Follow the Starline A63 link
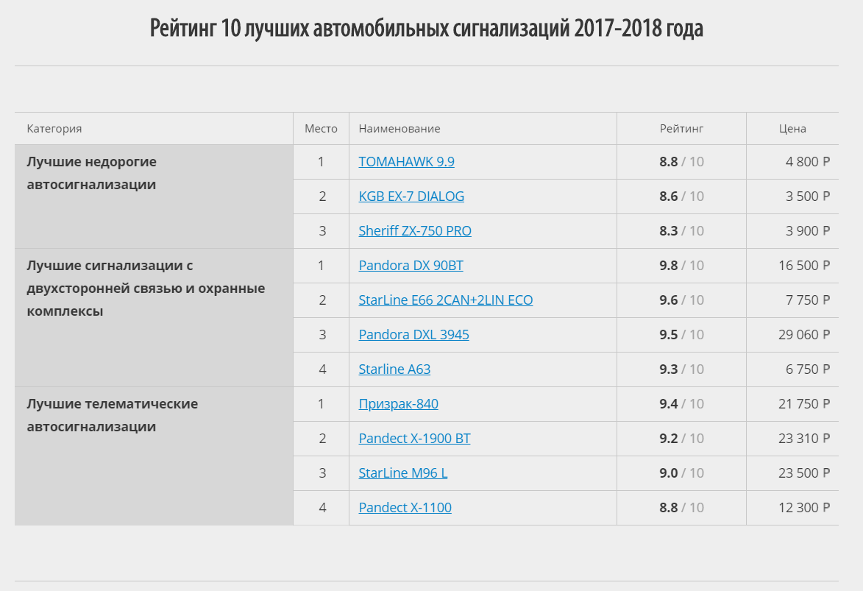The height and width of the screenshot is (591, 863). [x=394, y=369]
